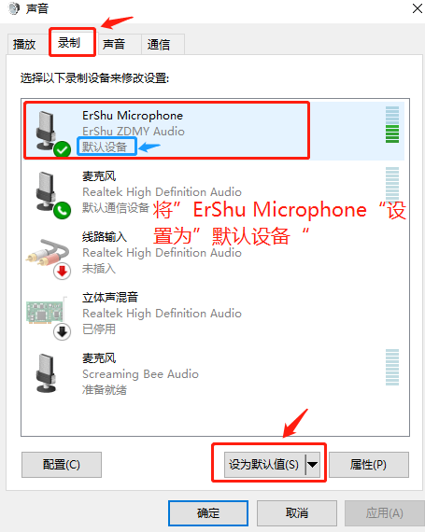Viewport: 425px width, 532px height.
Task: Switch to the 播放 tab
Action: click(24, 44)
